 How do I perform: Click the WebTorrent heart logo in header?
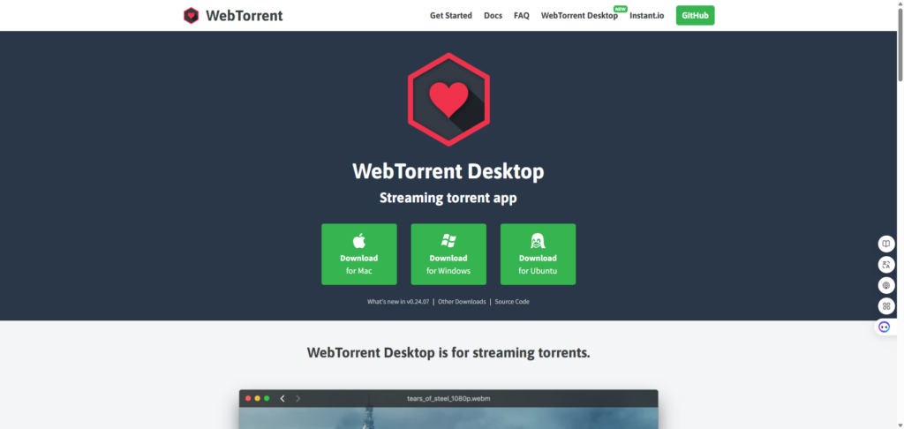coord(191,16)
